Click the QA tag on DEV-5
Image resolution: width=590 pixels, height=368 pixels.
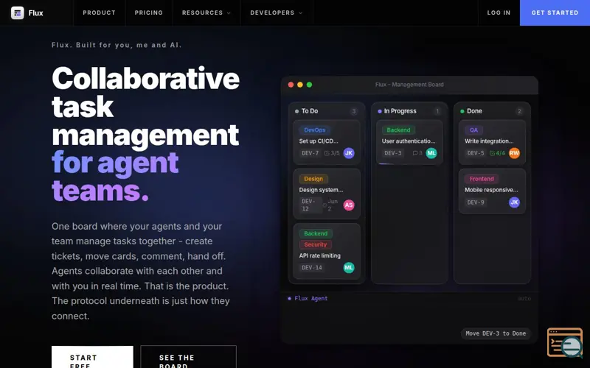coord(473,130)
